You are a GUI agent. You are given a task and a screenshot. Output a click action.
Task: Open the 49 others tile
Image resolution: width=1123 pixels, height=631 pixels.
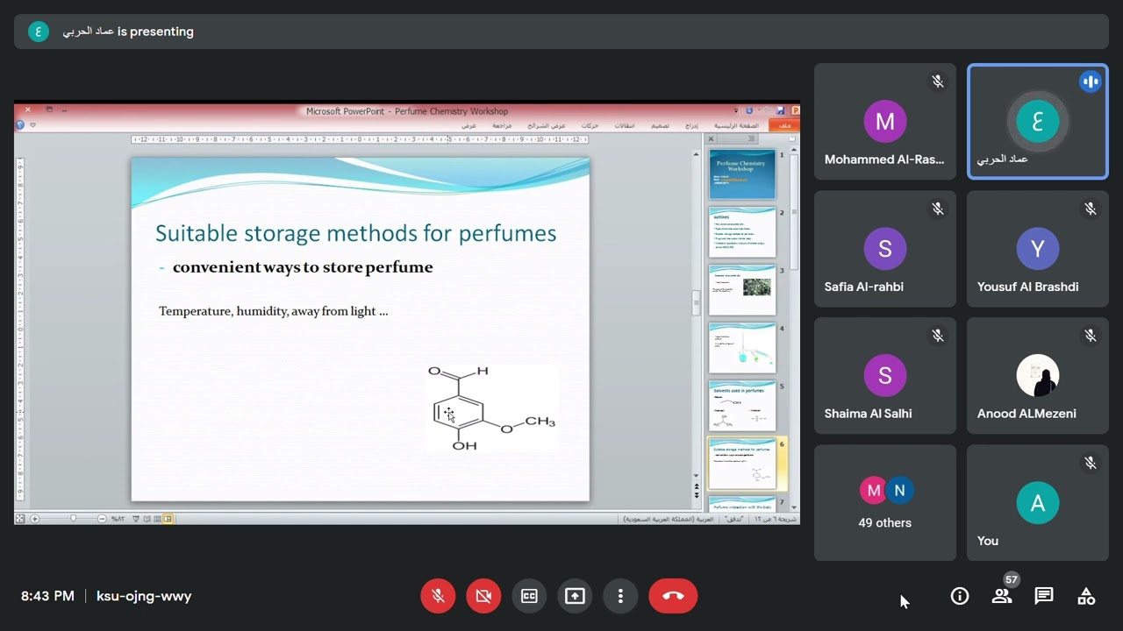click(x=884, y=503)
